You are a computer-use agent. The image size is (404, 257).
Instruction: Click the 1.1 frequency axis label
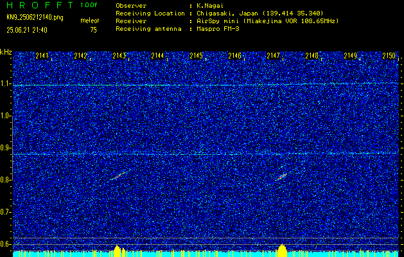(x=5, y=84)
